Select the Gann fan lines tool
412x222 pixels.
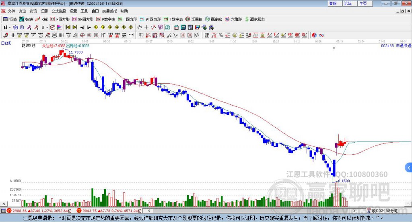point(148,35)
